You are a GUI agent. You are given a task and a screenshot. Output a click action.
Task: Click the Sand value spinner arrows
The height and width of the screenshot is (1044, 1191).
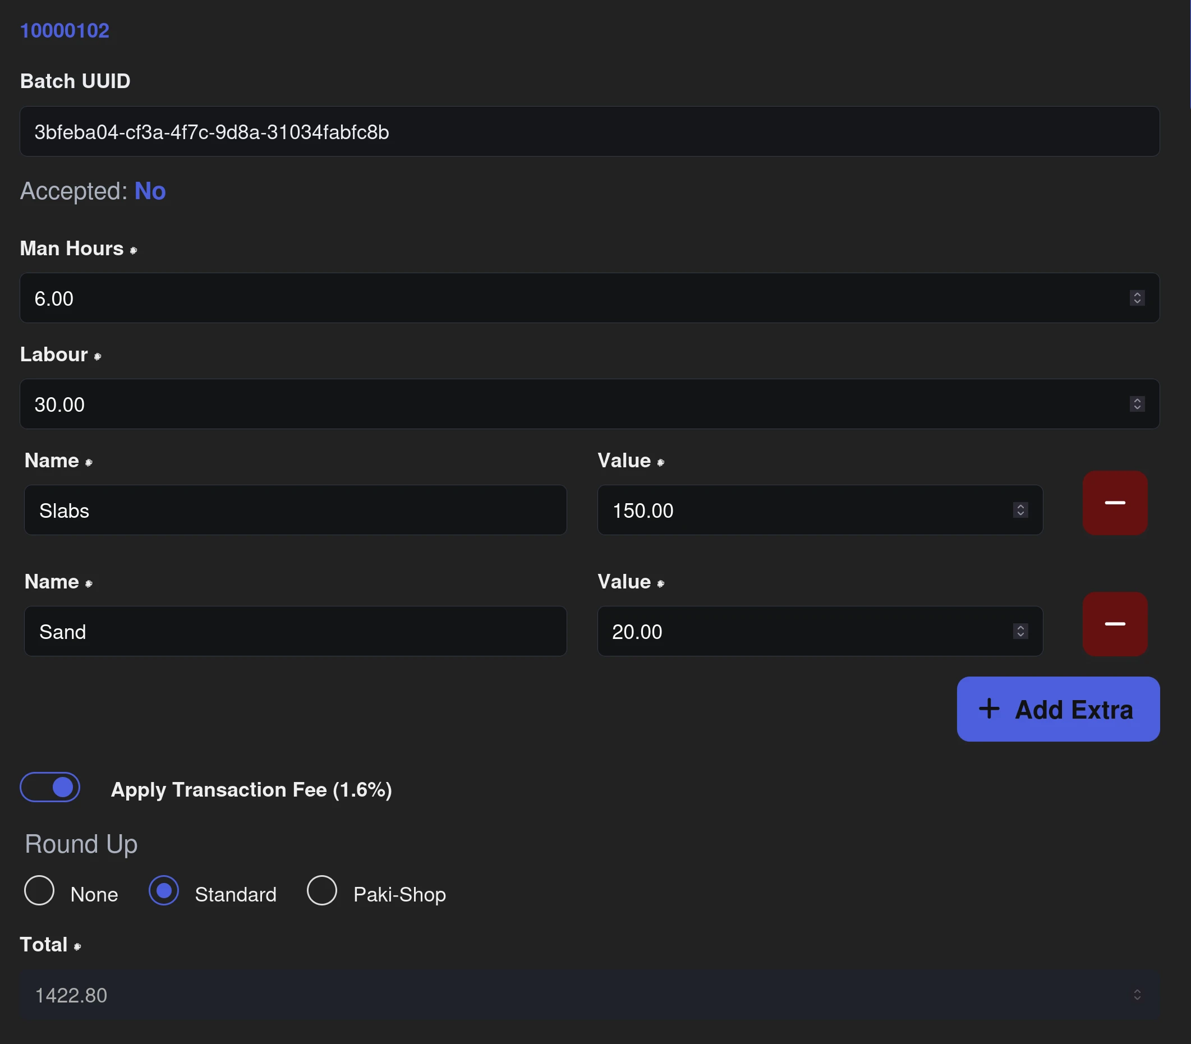tap(1020, 632)
